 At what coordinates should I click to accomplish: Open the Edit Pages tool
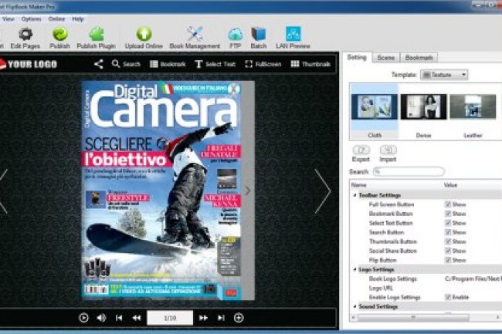pyautogui.click(x=25, y=38)
